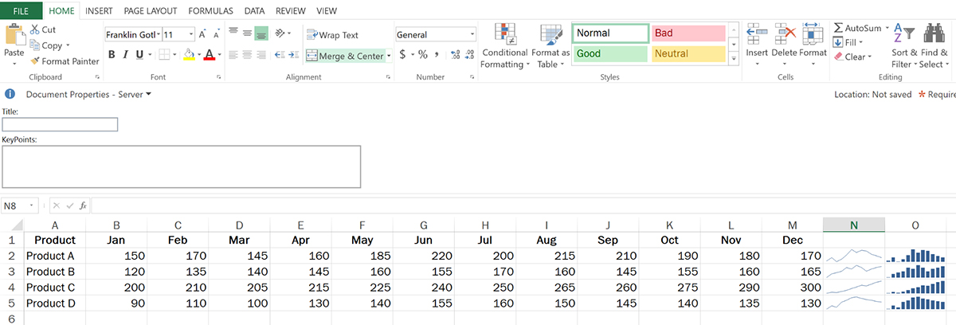Click the Cut scissors button

pyautogui.click(x=42, y=29)
